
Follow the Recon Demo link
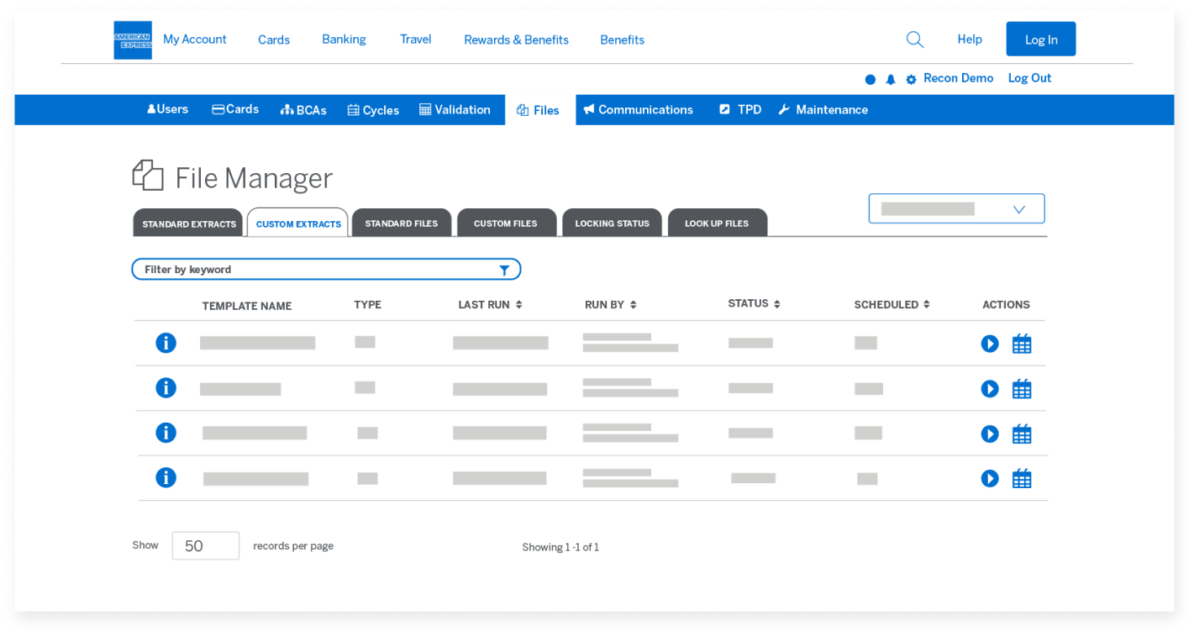[x=958, y=78]
